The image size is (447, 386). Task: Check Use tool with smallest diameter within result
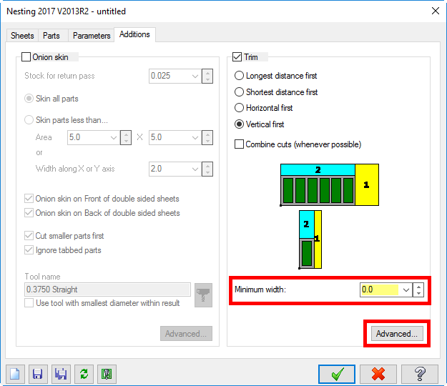29,303
